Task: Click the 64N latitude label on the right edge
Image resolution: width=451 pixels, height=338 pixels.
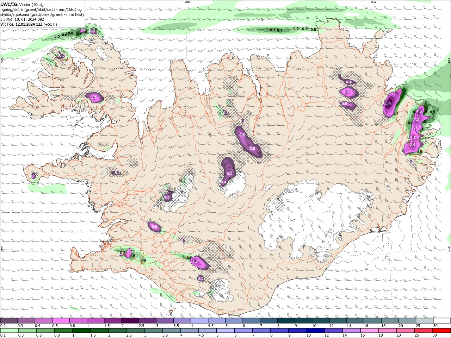Action: [449, 249]
